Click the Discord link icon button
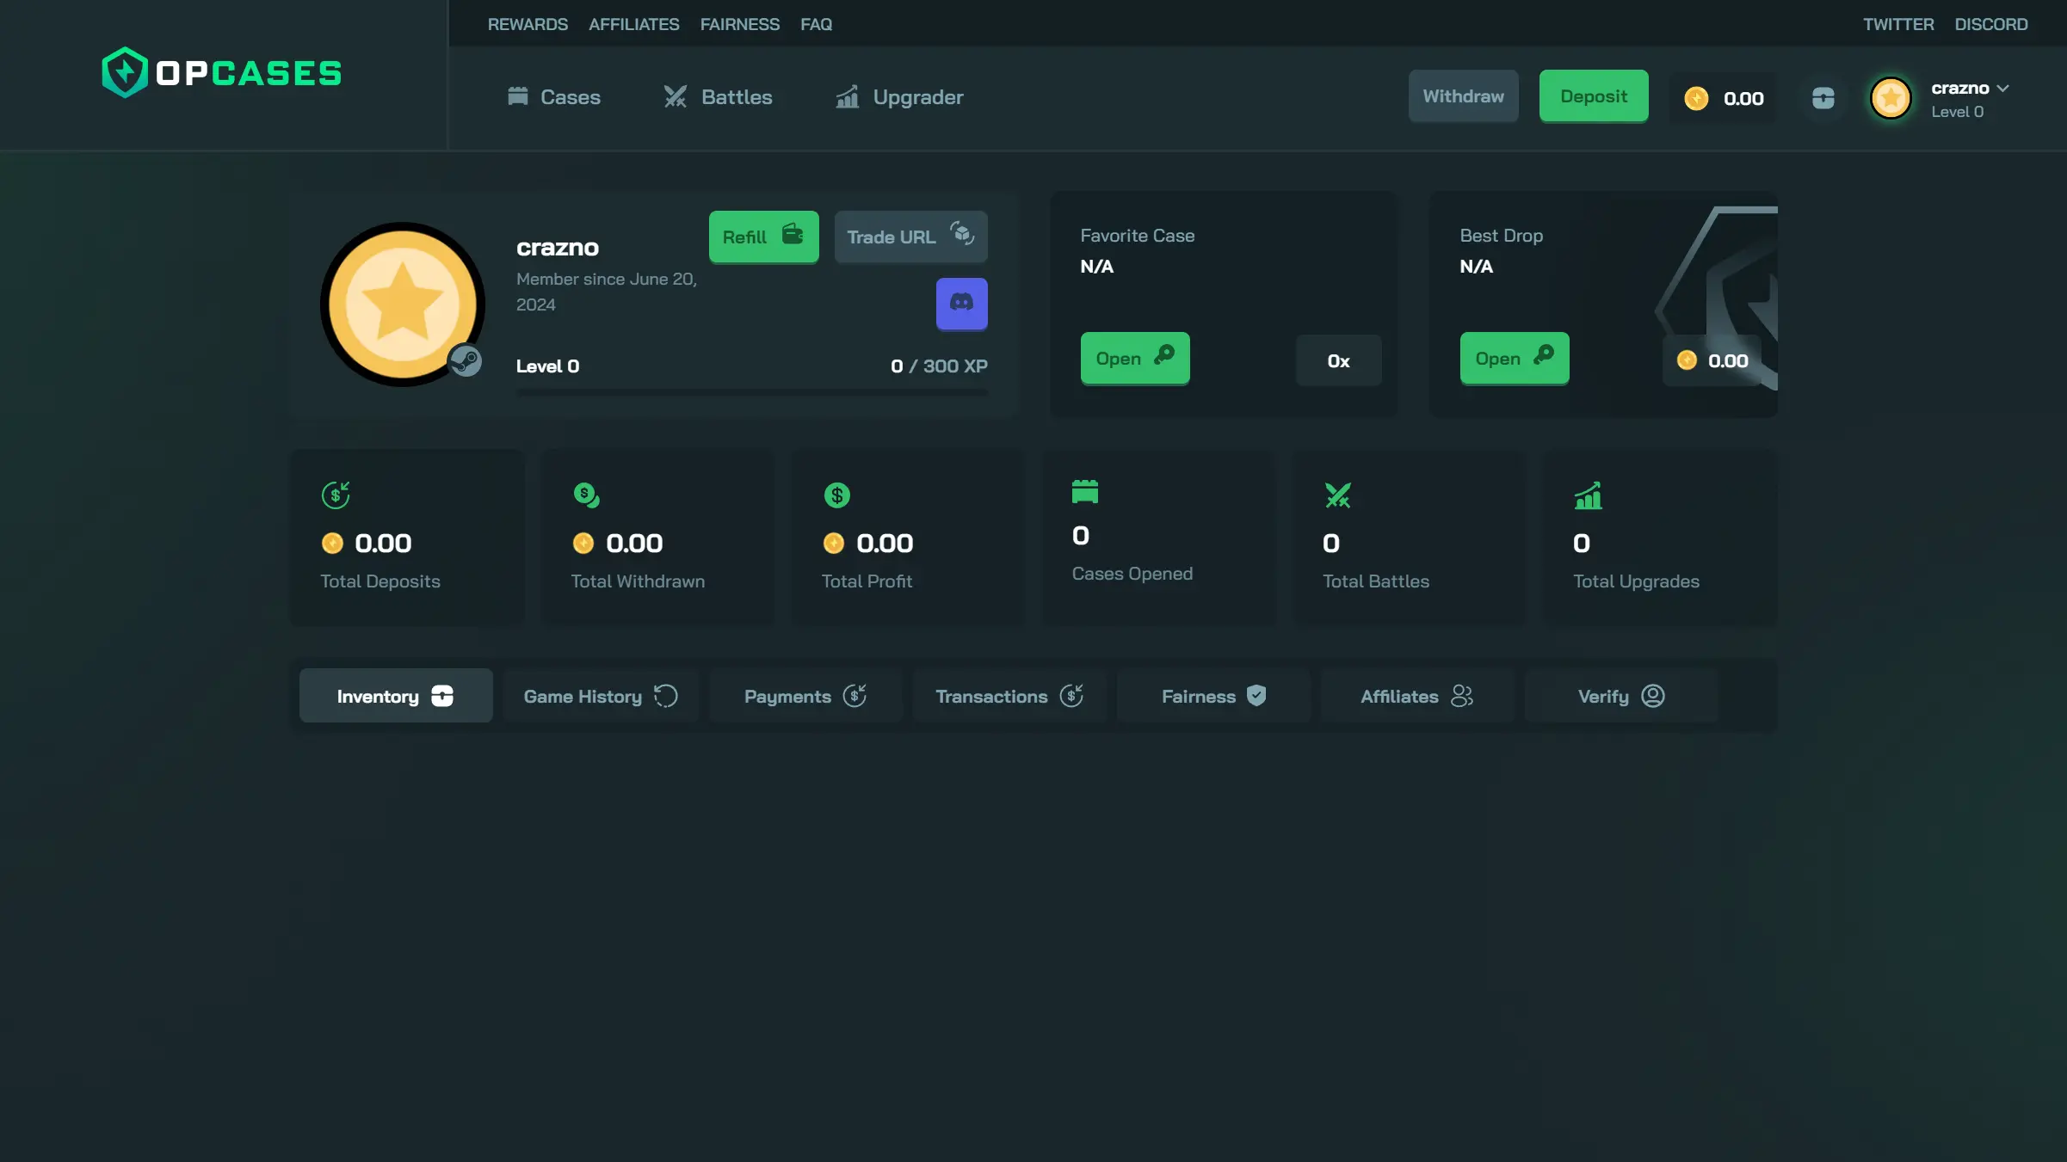The image size is (2067, 1162). coord(961,304)
